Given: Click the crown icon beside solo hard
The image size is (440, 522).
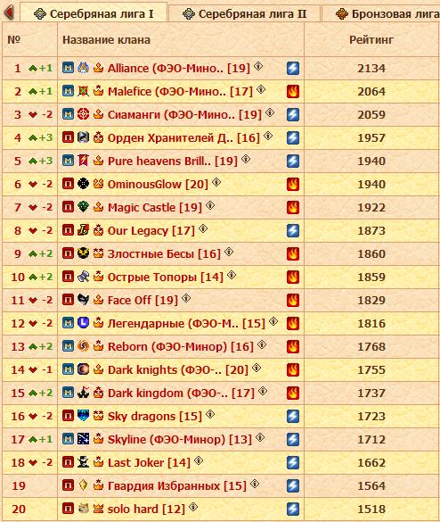Looking at the screenshot, I should (98, 509).
